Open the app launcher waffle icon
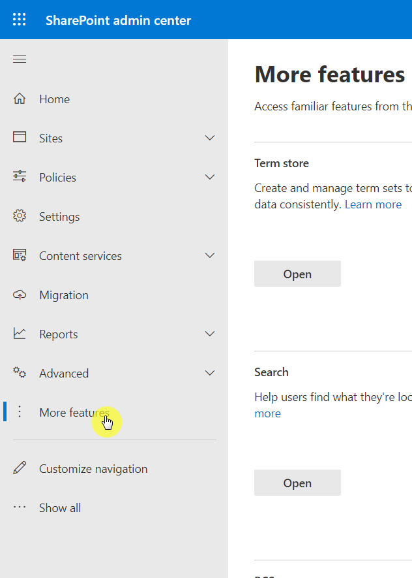The image size is (412, 578). [20, 20]
